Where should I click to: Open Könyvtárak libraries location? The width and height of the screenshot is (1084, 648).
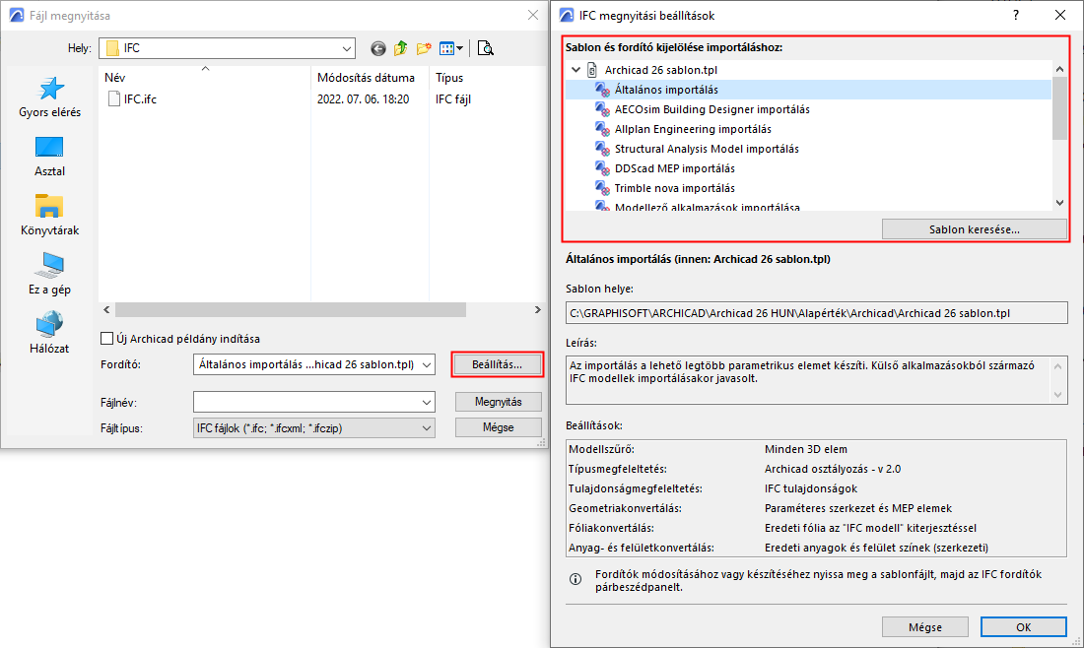tap(50, 215)
